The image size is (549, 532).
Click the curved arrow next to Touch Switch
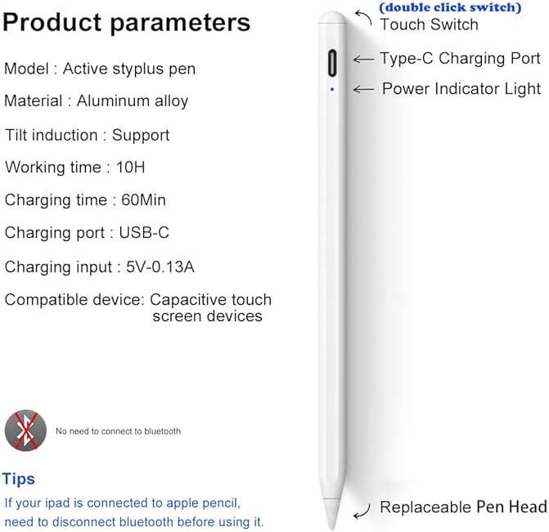[363, 18]
